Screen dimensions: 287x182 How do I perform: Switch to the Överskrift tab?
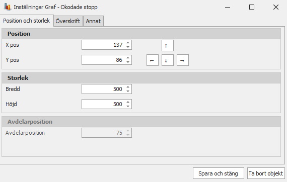(68, 21)
